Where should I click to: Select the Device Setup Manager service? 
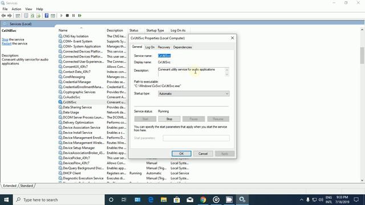tap(79, 148)
